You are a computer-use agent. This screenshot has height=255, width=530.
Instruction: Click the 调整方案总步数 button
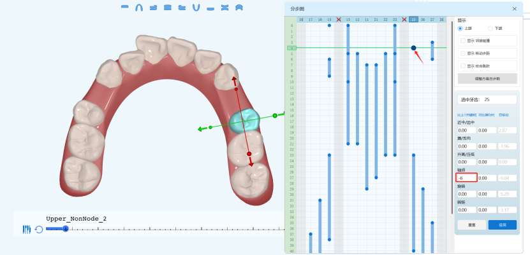(487, 79)
